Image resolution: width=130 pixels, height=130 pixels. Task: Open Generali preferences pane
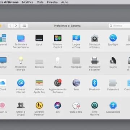pos(3,40)
